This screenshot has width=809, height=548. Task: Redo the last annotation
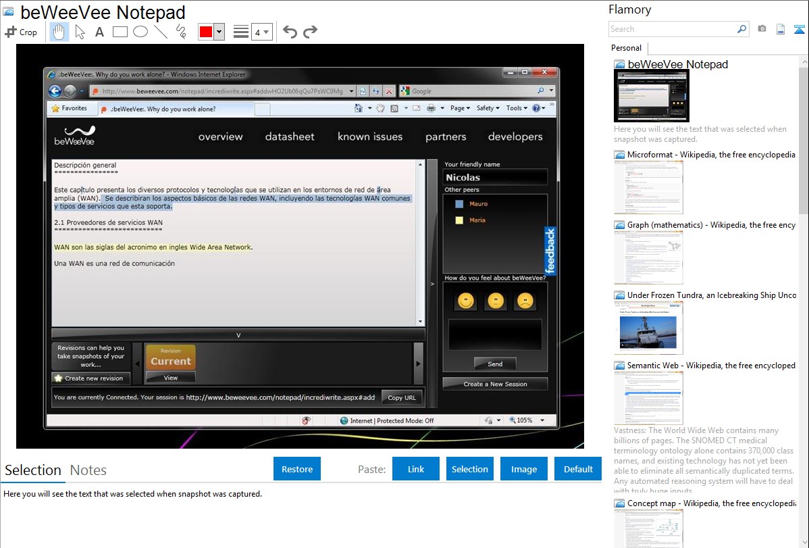click(310, 32)
